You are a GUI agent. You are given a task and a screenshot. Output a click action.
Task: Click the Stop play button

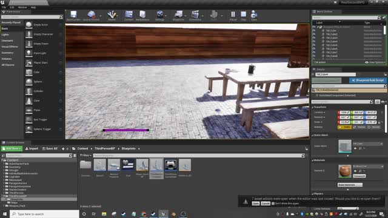244,15
